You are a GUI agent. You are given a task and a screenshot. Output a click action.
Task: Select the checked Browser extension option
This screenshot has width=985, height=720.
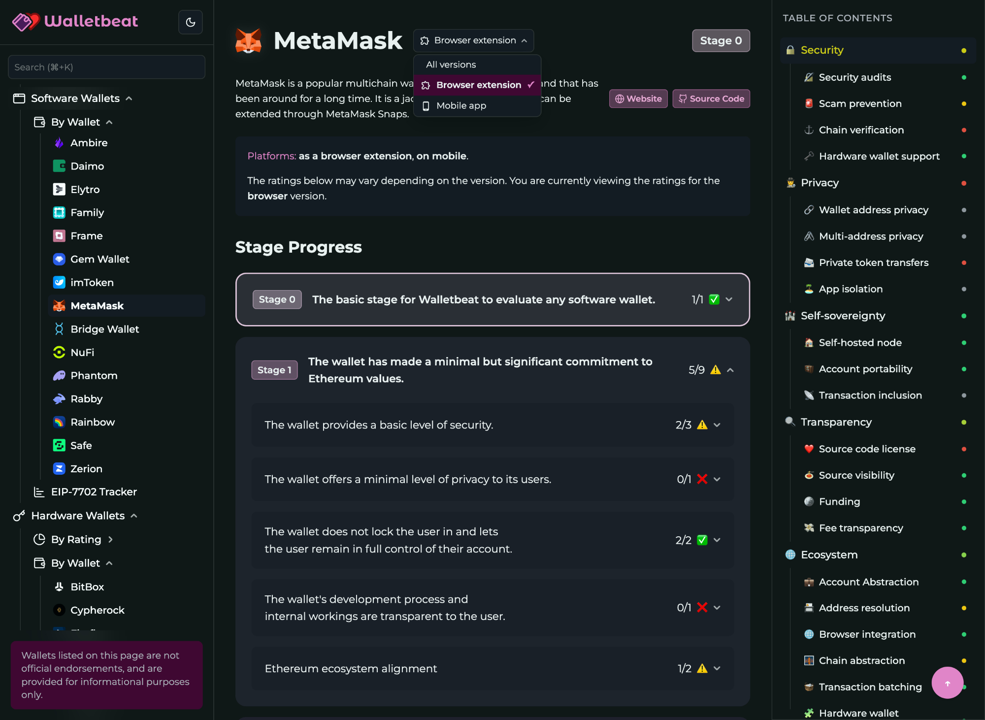478,85
